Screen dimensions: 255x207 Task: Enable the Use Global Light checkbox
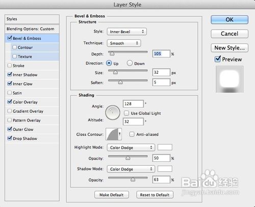tap(126, 113)
